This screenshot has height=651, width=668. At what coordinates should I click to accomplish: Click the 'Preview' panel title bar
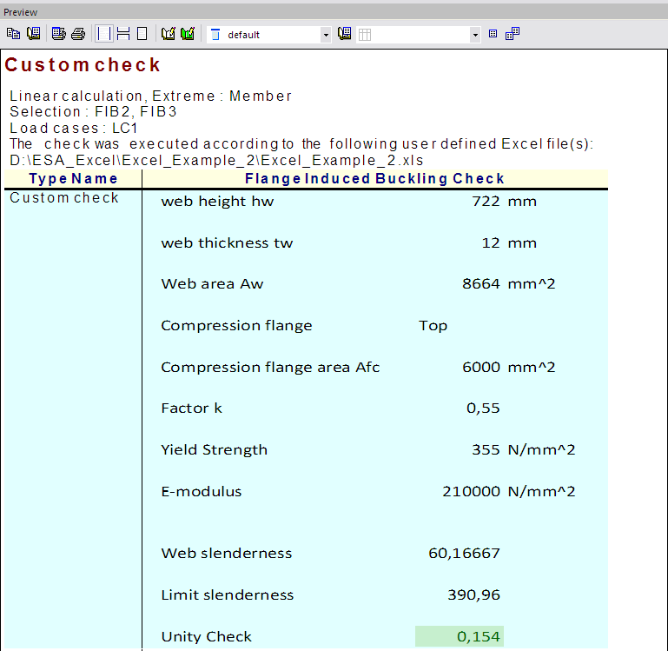(x=334, y=12)
